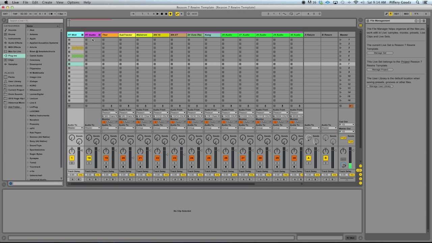This screenshot has width=432, height=243.
Task: Toggle Return A track activator
Action: point(308,158)
